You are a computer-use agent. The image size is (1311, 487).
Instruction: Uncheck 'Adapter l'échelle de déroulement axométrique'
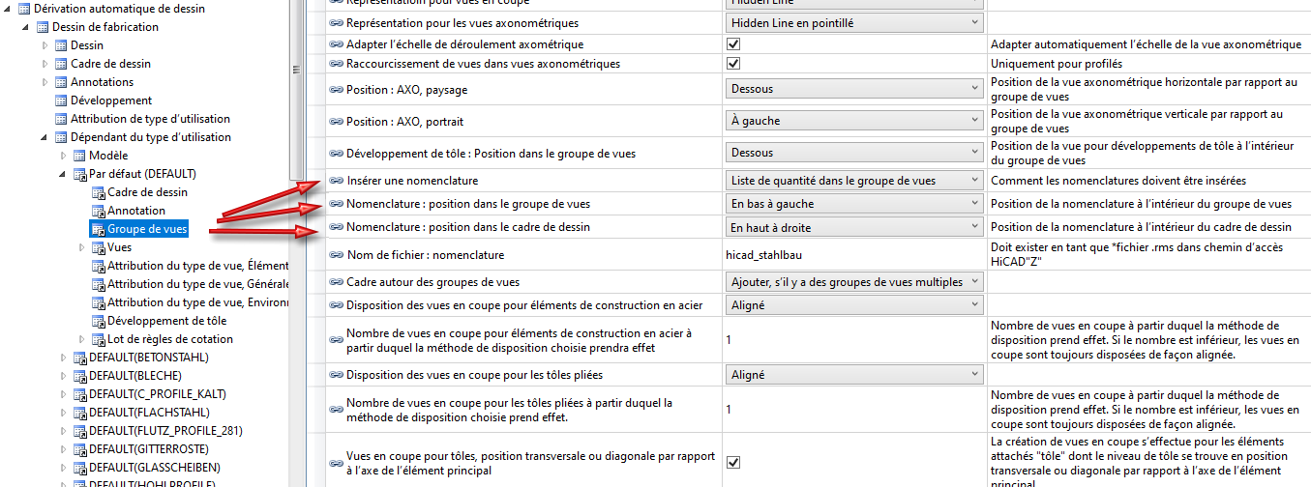click(733, 44)
